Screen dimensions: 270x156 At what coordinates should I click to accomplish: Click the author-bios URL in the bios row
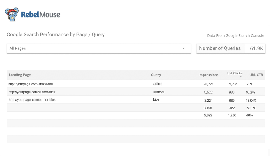pyautogui.click(x=32, y=100)
